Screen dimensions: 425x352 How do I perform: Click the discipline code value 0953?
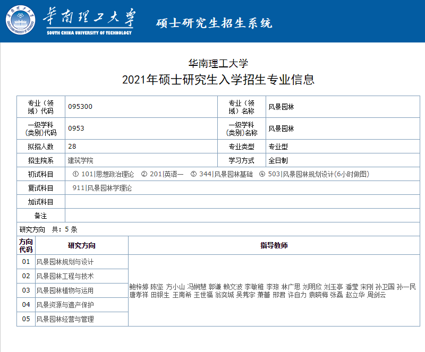[76, 128]
